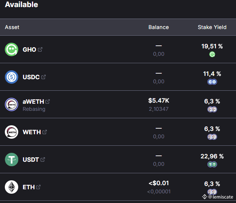Open USDC external link icon
The image size is (236, 203).
[43, 77]
